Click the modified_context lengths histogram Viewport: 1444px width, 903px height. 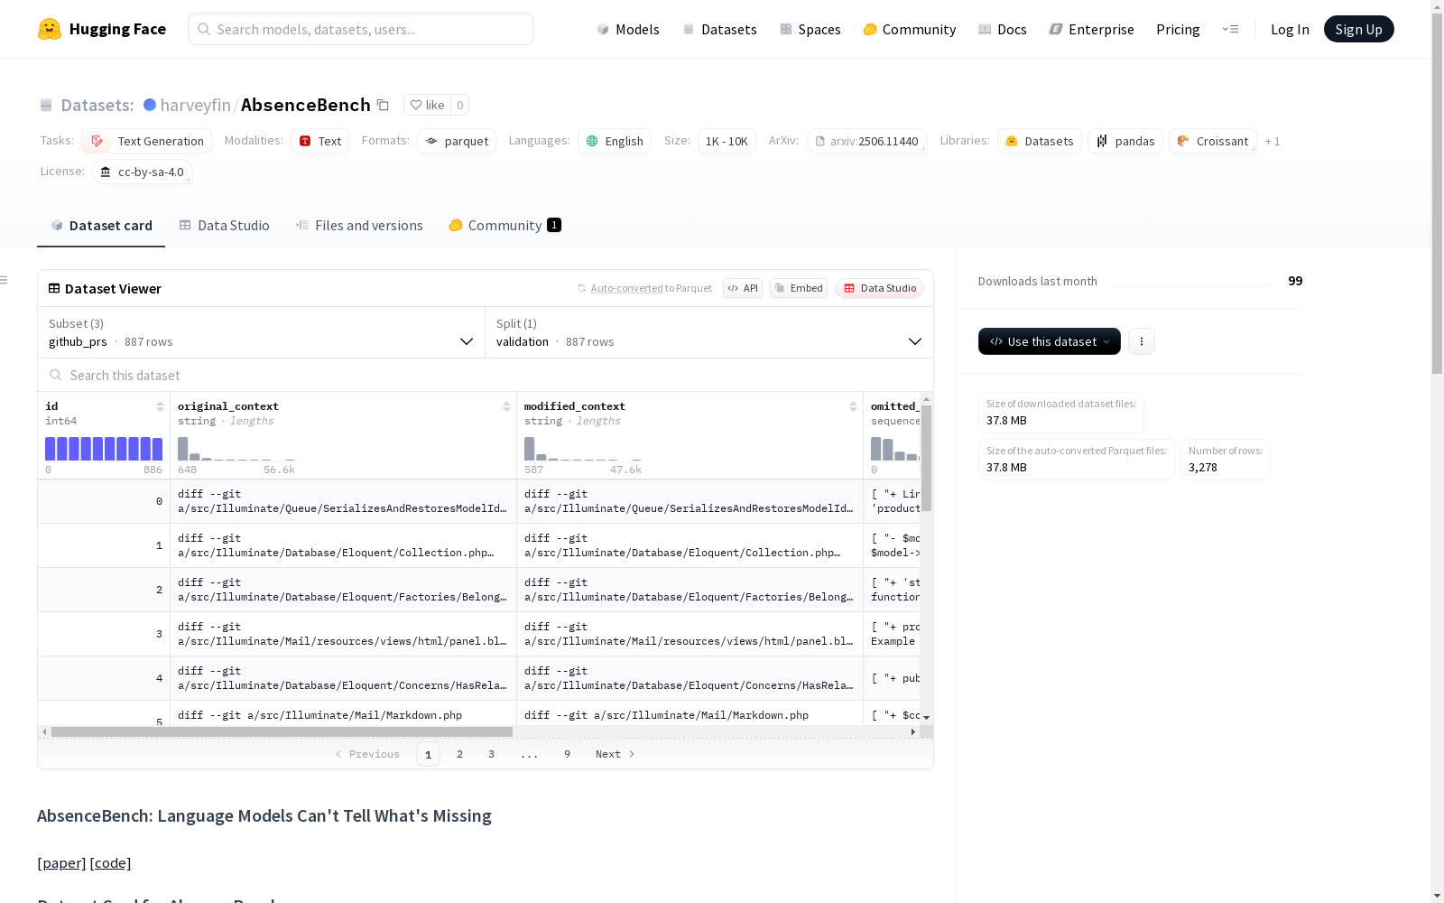583,449
